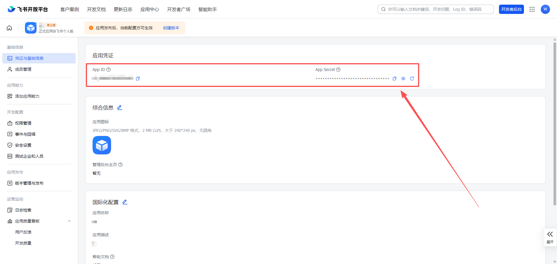Click the home icon in header
This screenshot has height=264, width=557.
coord(9,28)
